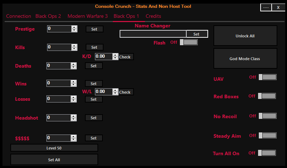The width and height of the screenshot is (287, 168).
Task: Decrease Losses using the down arrow
Action: click(74, 100)
